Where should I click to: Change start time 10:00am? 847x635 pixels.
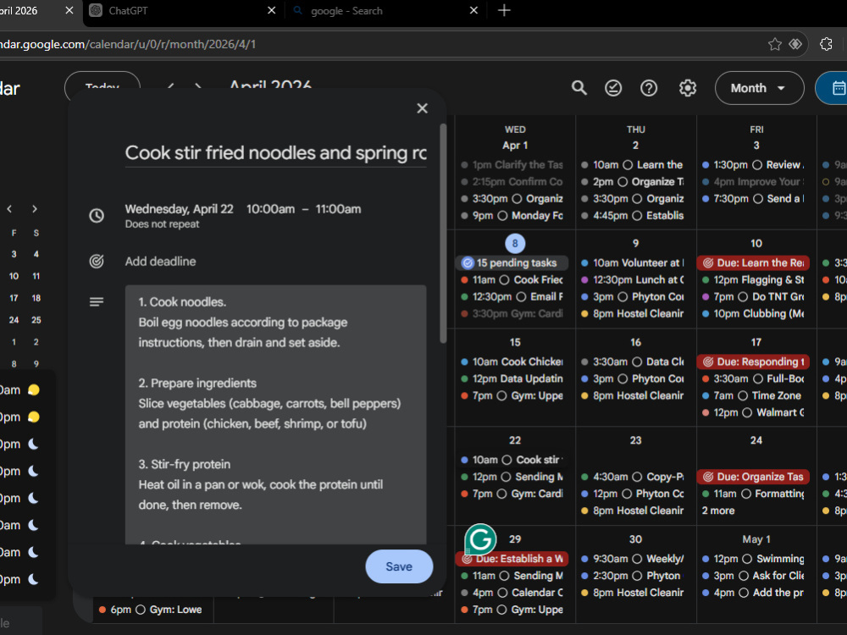point(271,209)
